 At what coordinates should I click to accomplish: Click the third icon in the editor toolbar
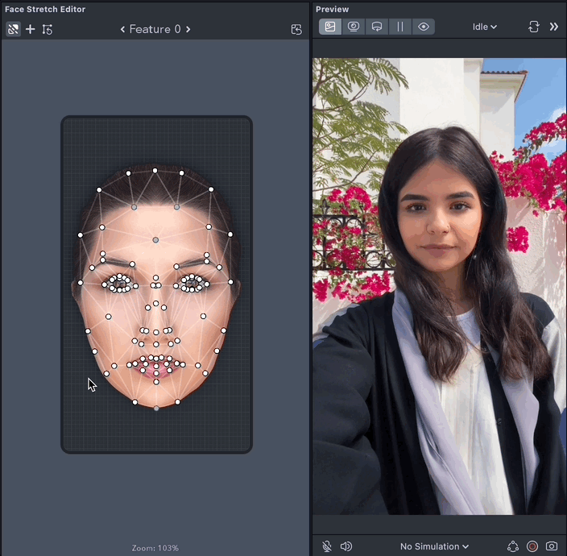[x=48, y=29]
